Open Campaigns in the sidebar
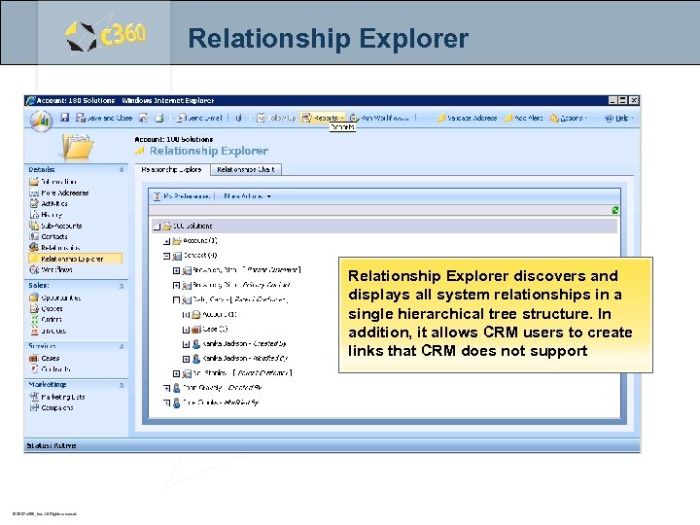 [52, 407]
